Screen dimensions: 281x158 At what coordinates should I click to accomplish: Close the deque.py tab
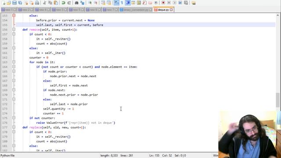[x=171, y=10]
